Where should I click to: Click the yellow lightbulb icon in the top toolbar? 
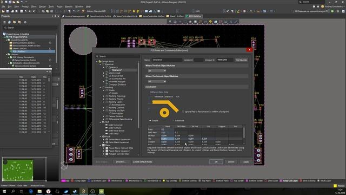[x=138, y=11]
